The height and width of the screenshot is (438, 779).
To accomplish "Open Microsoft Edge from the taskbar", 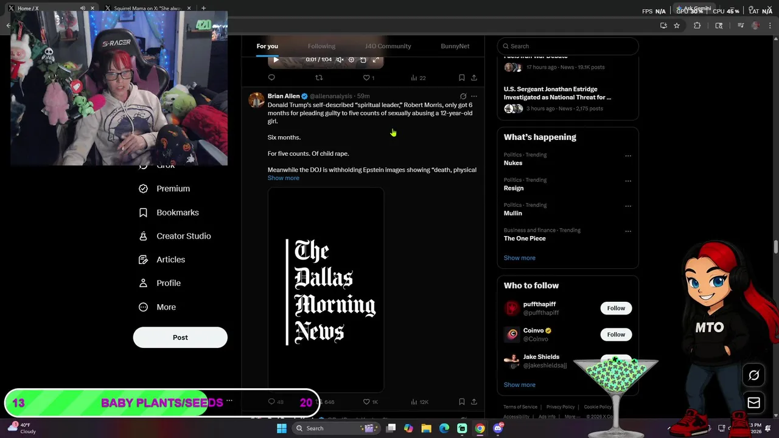I will pyautogui.click(x=444, y=428).
